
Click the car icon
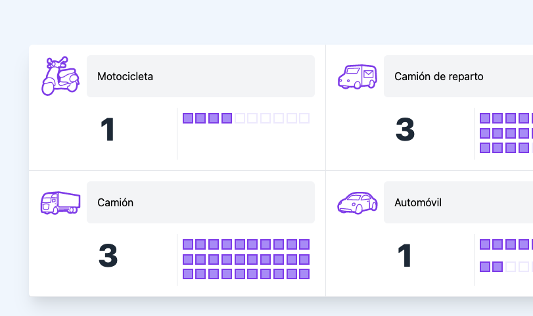(x=358, y=202)
